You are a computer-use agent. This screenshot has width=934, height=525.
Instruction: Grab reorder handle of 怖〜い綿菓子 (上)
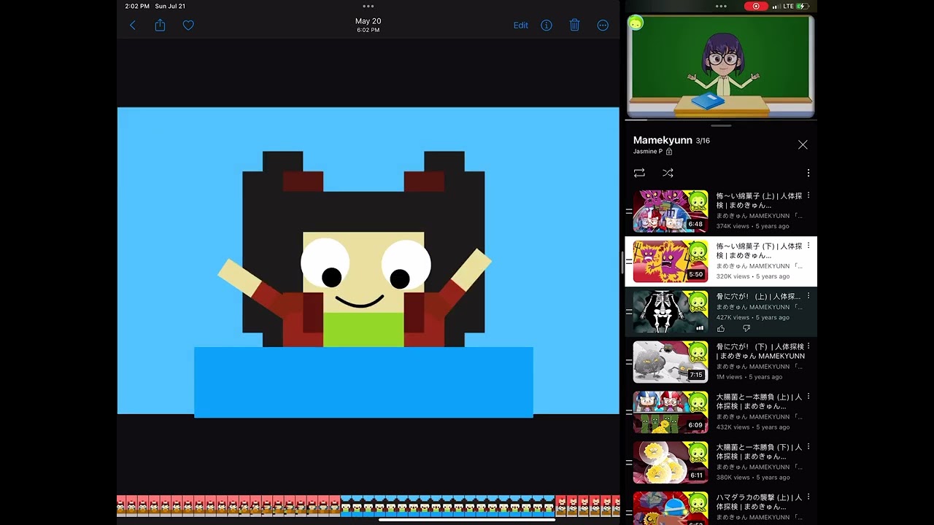tap(629, 211)
